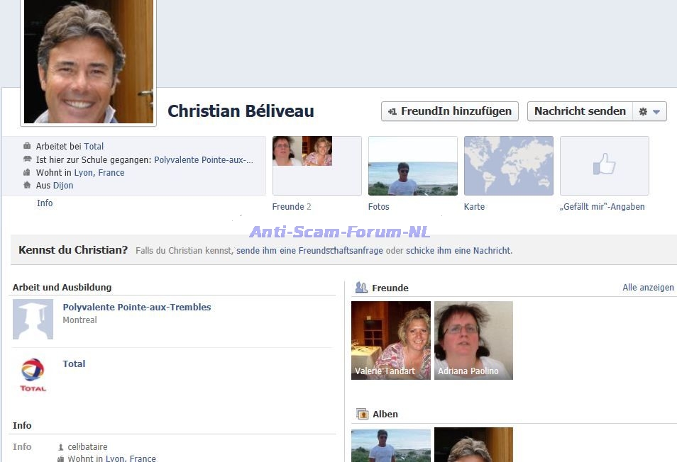Click the Freunde section people icon
This screenshot has width=677, height=462.
361,288
